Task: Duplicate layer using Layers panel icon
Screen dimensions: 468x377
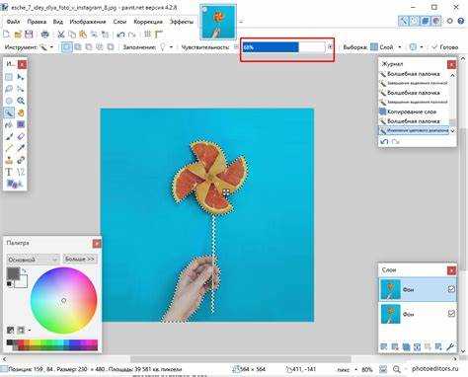Action: (x=406, y=346)
